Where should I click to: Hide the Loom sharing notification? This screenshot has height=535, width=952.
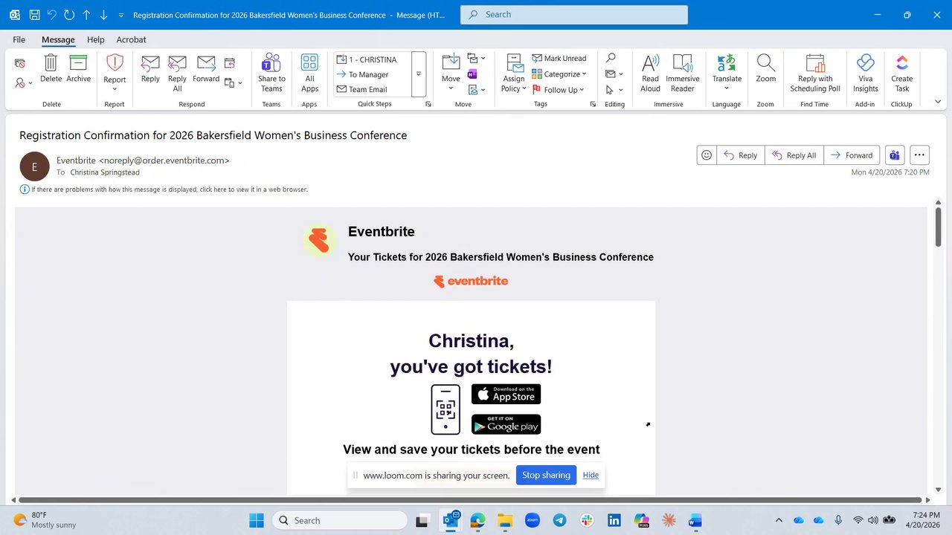[x=591, y=476]
